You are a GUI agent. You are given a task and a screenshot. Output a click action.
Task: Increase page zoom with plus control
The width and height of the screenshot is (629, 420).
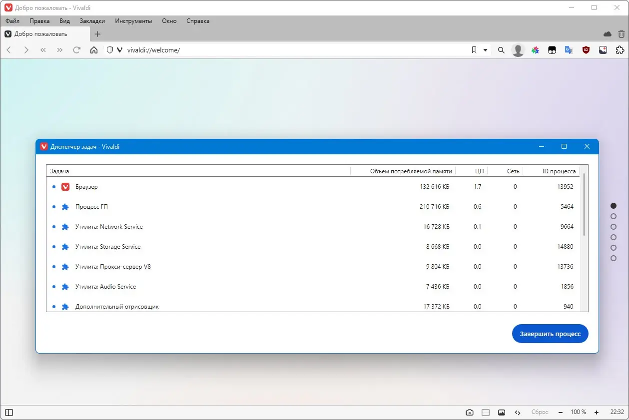pos(596,412)
